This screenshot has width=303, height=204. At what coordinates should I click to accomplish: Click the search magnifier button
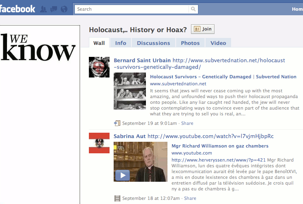click(193, 9)
